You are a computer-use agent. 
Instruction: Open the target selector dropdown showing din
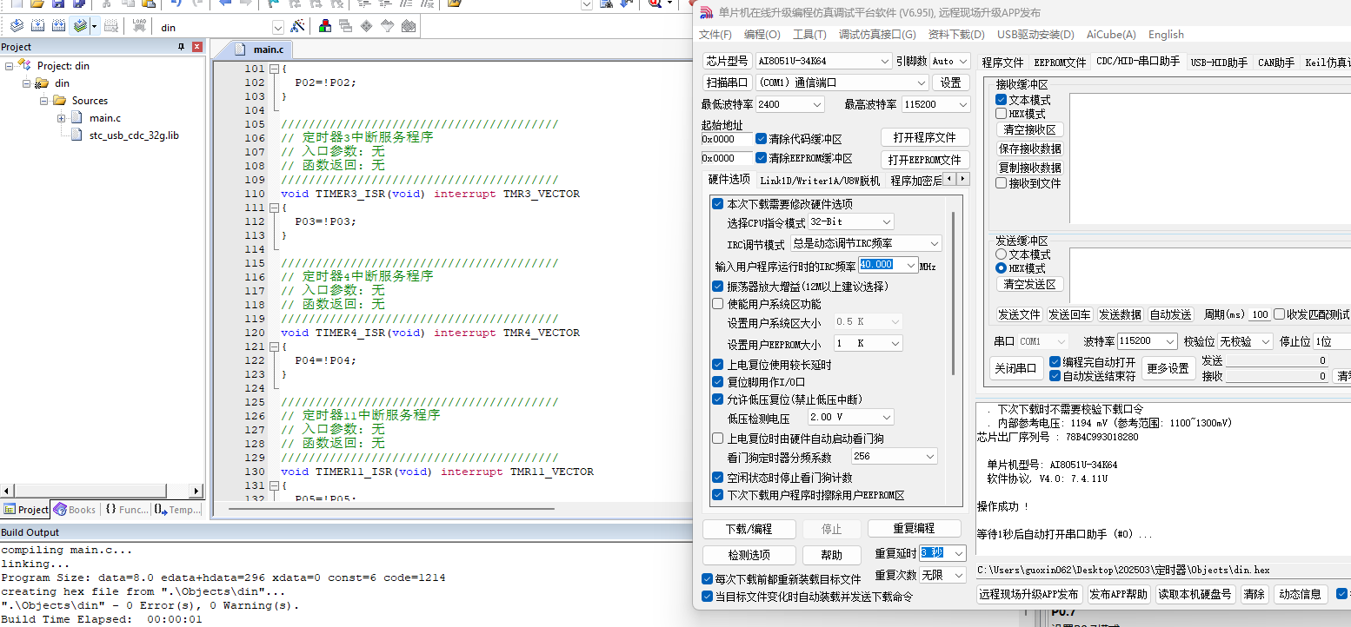[278, 28]
